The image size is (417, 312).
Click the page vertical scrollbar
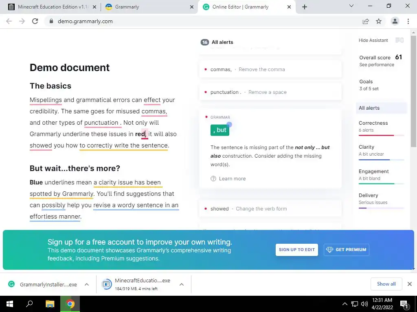coord(413,91)
